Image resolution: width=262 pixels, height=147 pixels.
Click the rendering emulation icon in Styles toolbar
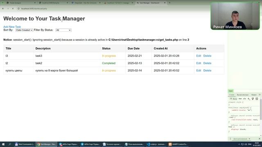(x=253, y=99)
